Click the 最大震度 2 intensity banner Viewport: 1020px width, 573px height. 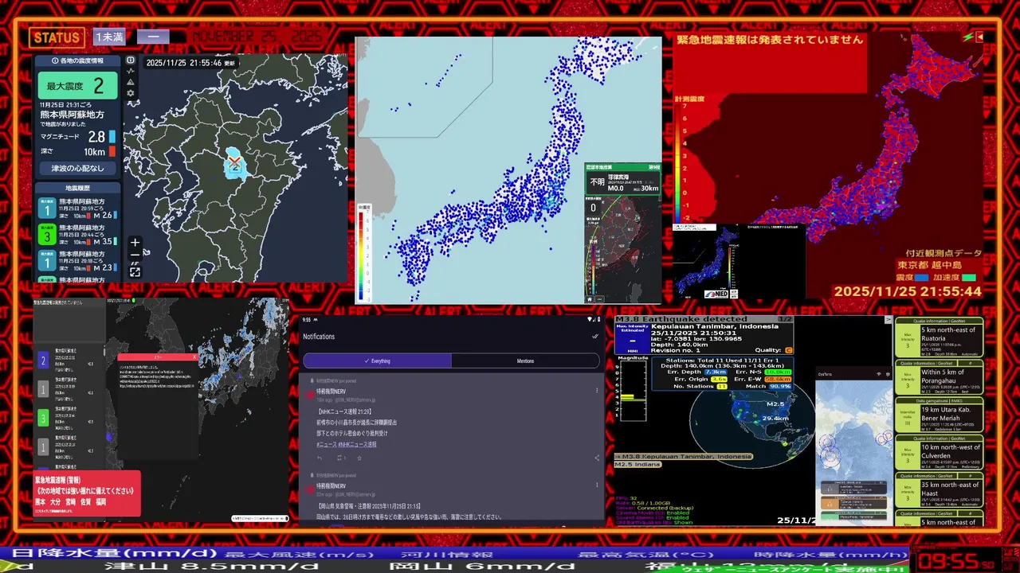(x=78, y=85)
